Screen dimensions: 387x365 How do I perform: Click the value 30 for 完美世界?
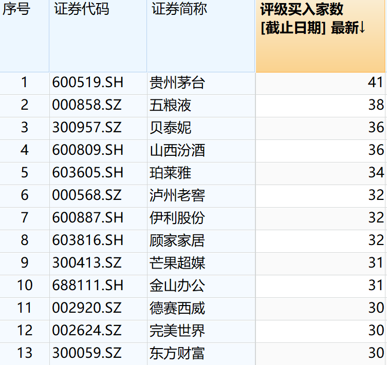[x=376, y=331]
